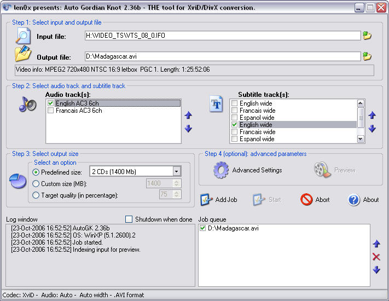Click the audio speaker music note icon
Screen dimensions: 389x301
(27, 104)
